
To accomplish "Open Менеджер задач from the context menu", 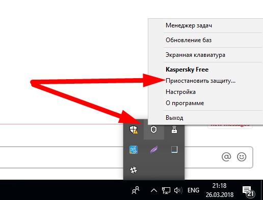I will tap(189, 25).
